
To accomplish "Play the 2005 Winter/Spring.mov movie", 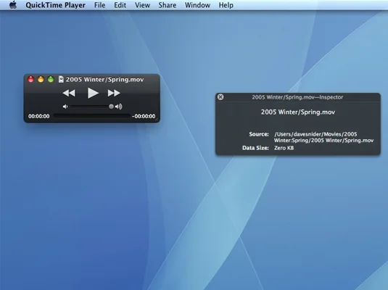I will pos(93,93).
